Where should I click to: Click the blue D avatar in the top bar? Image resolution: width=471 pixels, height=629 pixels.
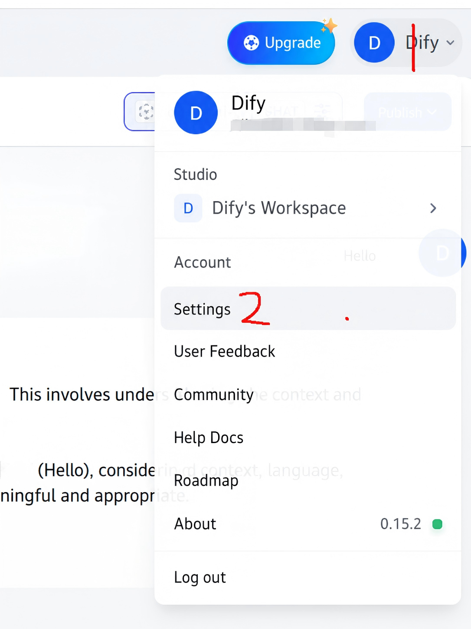[374, 43]
